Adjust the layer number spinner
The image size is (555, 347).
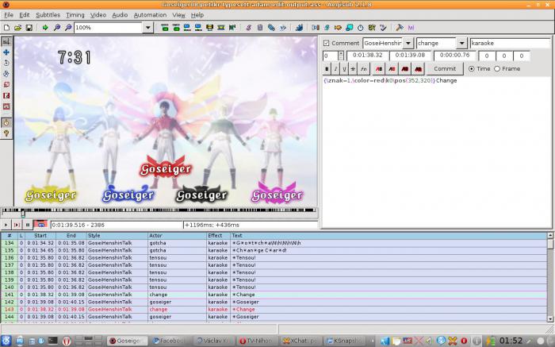pyautogui.click(x=340, y=56)
